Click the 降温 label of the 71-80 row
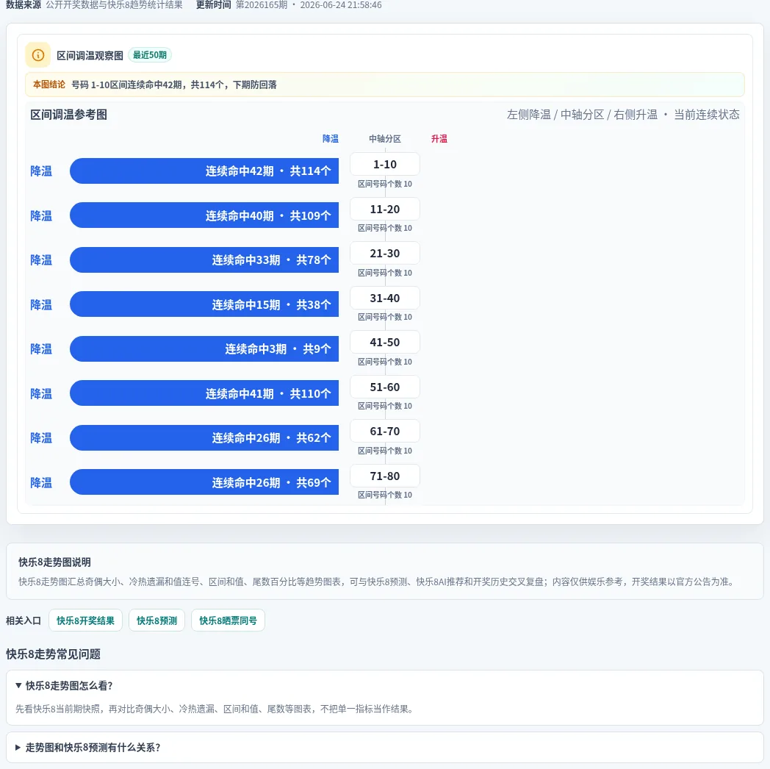The image size is (770, 769). click(41, 482)
